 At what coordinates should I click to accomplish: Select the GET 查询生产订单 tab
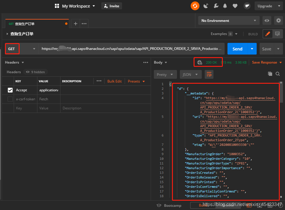[x=37, y=24]
